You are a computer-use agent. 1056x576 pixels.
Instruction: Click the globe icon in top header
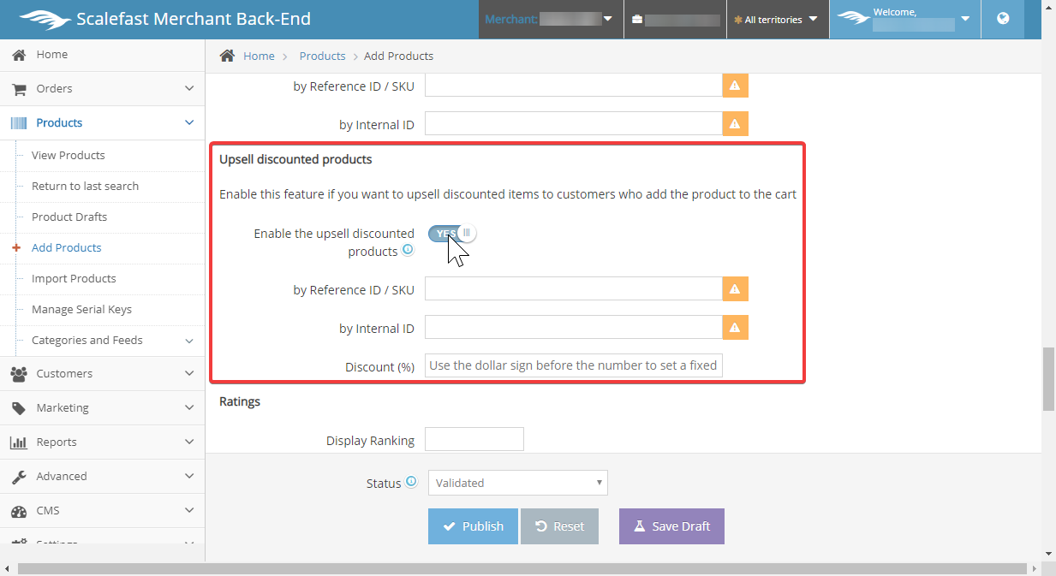[x=1003, y=19]
